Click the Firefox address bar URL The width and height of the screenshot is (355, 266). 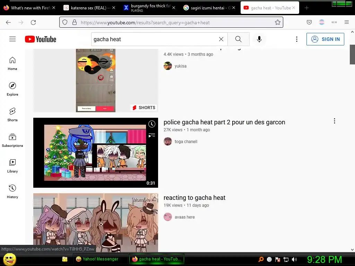(145, 23)
